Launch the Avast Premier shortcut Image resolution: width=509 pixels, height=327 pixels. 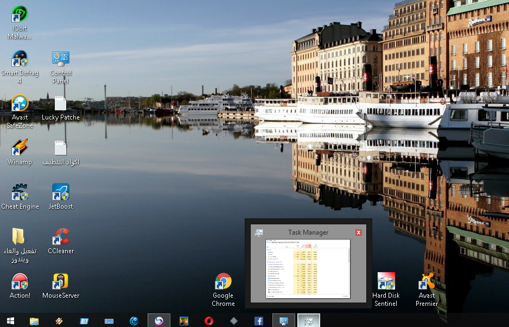[x=427, y=281]
